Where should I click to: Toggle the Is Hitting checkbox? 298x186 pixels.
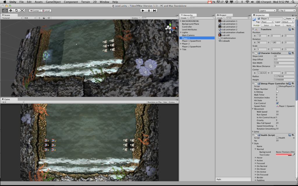[x=277, y=92]
